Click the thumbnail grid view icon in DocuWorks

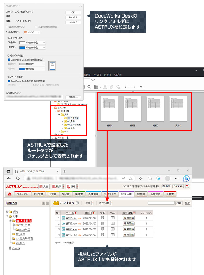(x=96, y=87)
